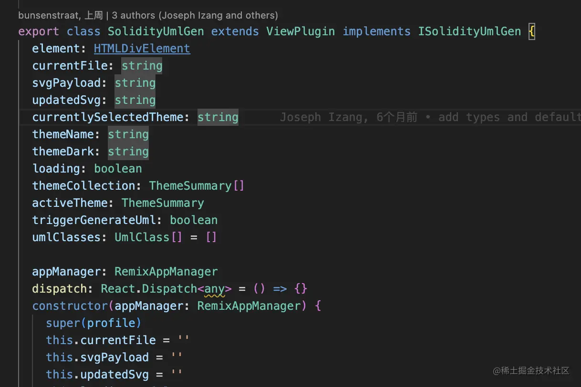Click the super(profile) call

(x=93, y=323)
